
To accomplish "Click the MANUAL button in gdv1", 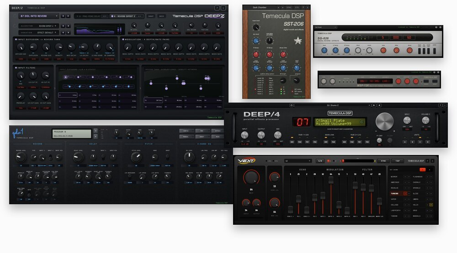I will pos(186,136).
